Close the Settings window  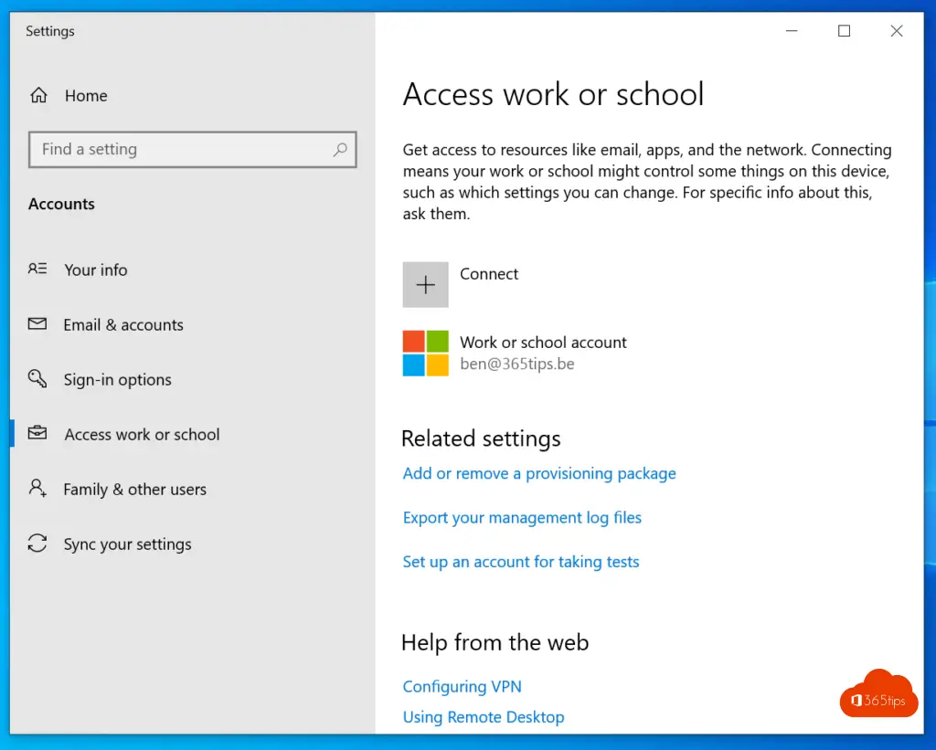[897, 31]
